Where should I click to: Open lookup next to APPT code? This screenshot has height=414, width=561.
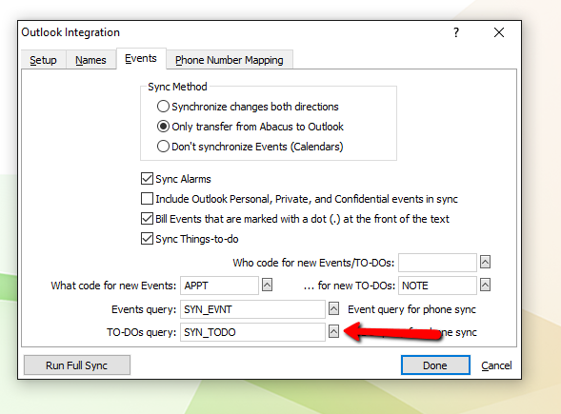click(x=268, y=285)
